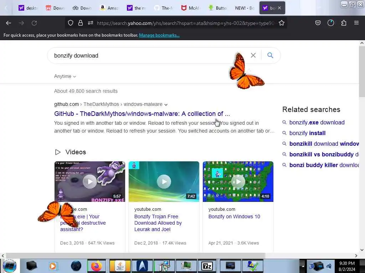Viewport: 365px width, 273px height.
Task: Click 'Dec 2, 2018 · 17.4K Views' text
Action: click(160, 243)
